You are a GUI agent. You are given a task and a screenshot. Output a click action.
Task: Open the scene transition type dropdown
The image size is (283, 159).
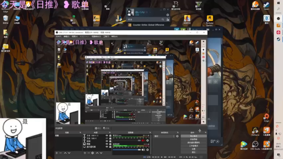(164, 136)
